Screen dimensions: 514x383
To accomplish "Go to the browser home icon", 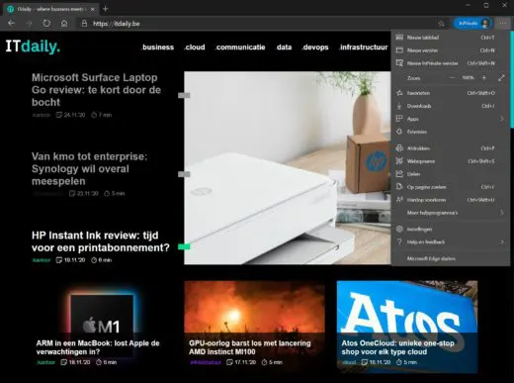I will click(64, 24).
